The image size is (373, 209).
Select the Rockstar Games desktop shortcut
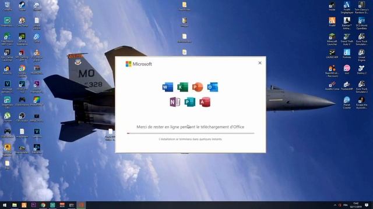7,150
